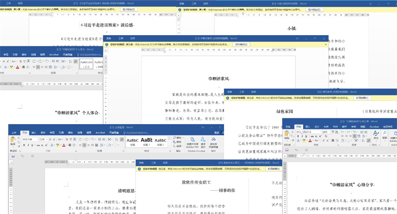Click the undo arrow in the 清明追思 window
This screenshot has width=397, height=214.
point(22,156)
